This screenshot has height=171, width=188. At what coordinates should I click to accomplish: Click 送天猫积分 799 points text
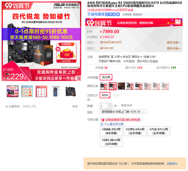pyautogui.click(x=166, y=68)
